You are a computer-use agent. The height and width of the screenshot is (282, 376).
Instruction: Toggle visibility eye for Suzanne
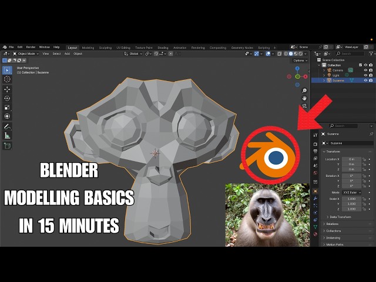coord(365,80)
